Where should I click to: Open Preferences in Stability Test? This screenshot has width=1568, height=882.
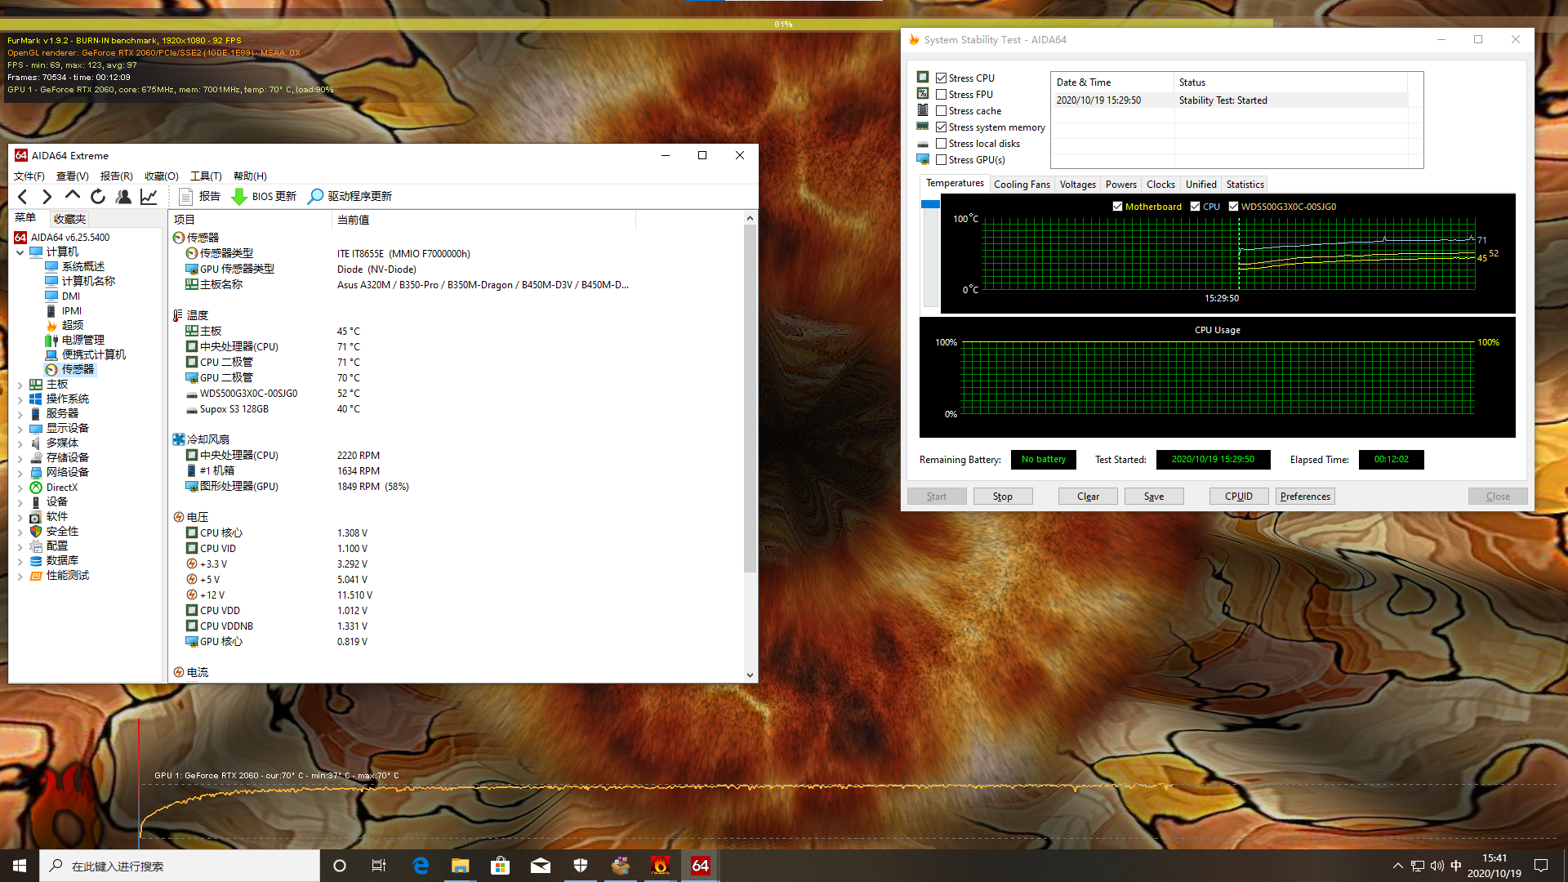pos(1305,497)
